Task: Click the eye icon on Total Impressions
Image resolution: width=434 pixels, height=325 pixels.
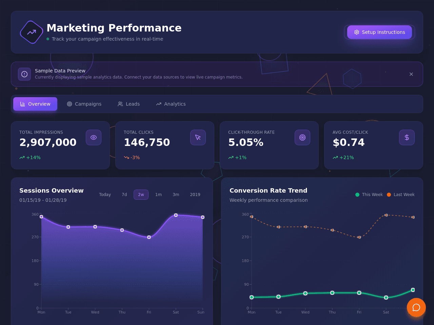Action: pos(94,137)
